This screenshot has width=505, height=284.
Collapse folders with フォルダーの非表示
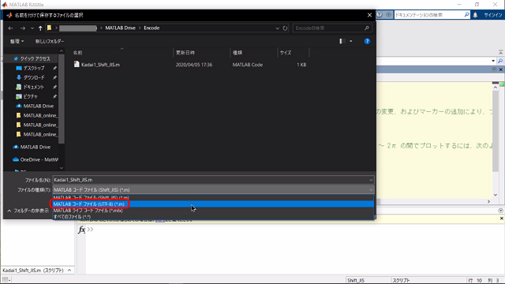tap(28, 211)
